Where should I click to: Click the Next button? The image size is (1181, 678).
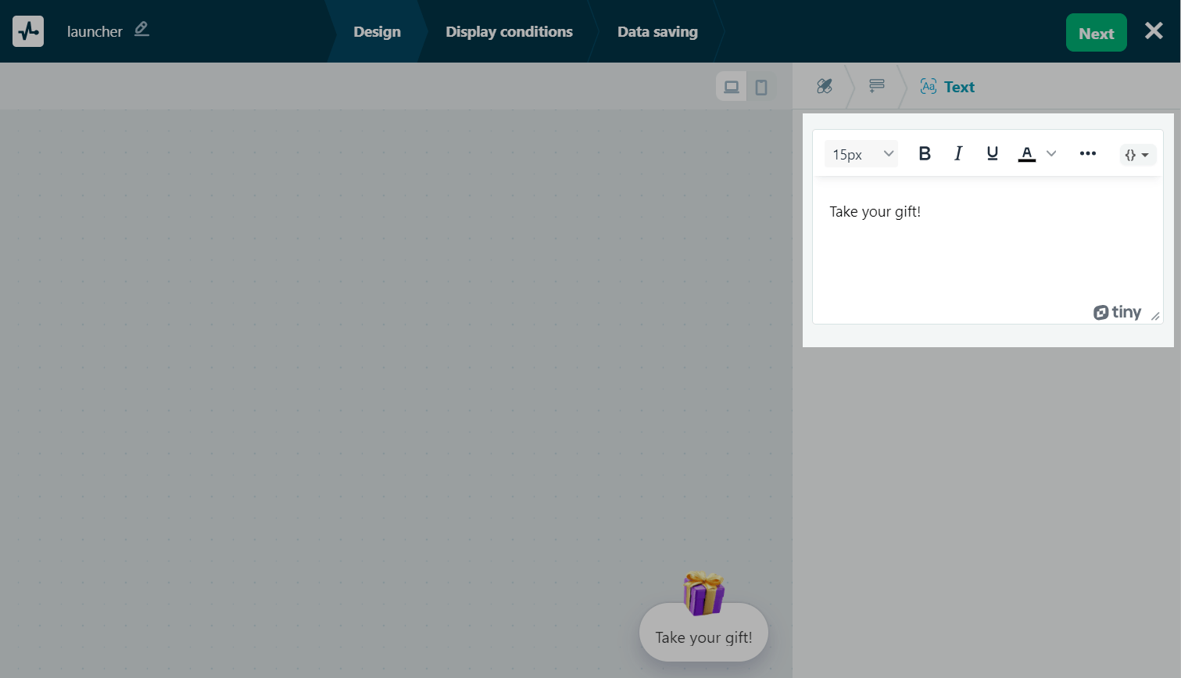point(1097,33)
